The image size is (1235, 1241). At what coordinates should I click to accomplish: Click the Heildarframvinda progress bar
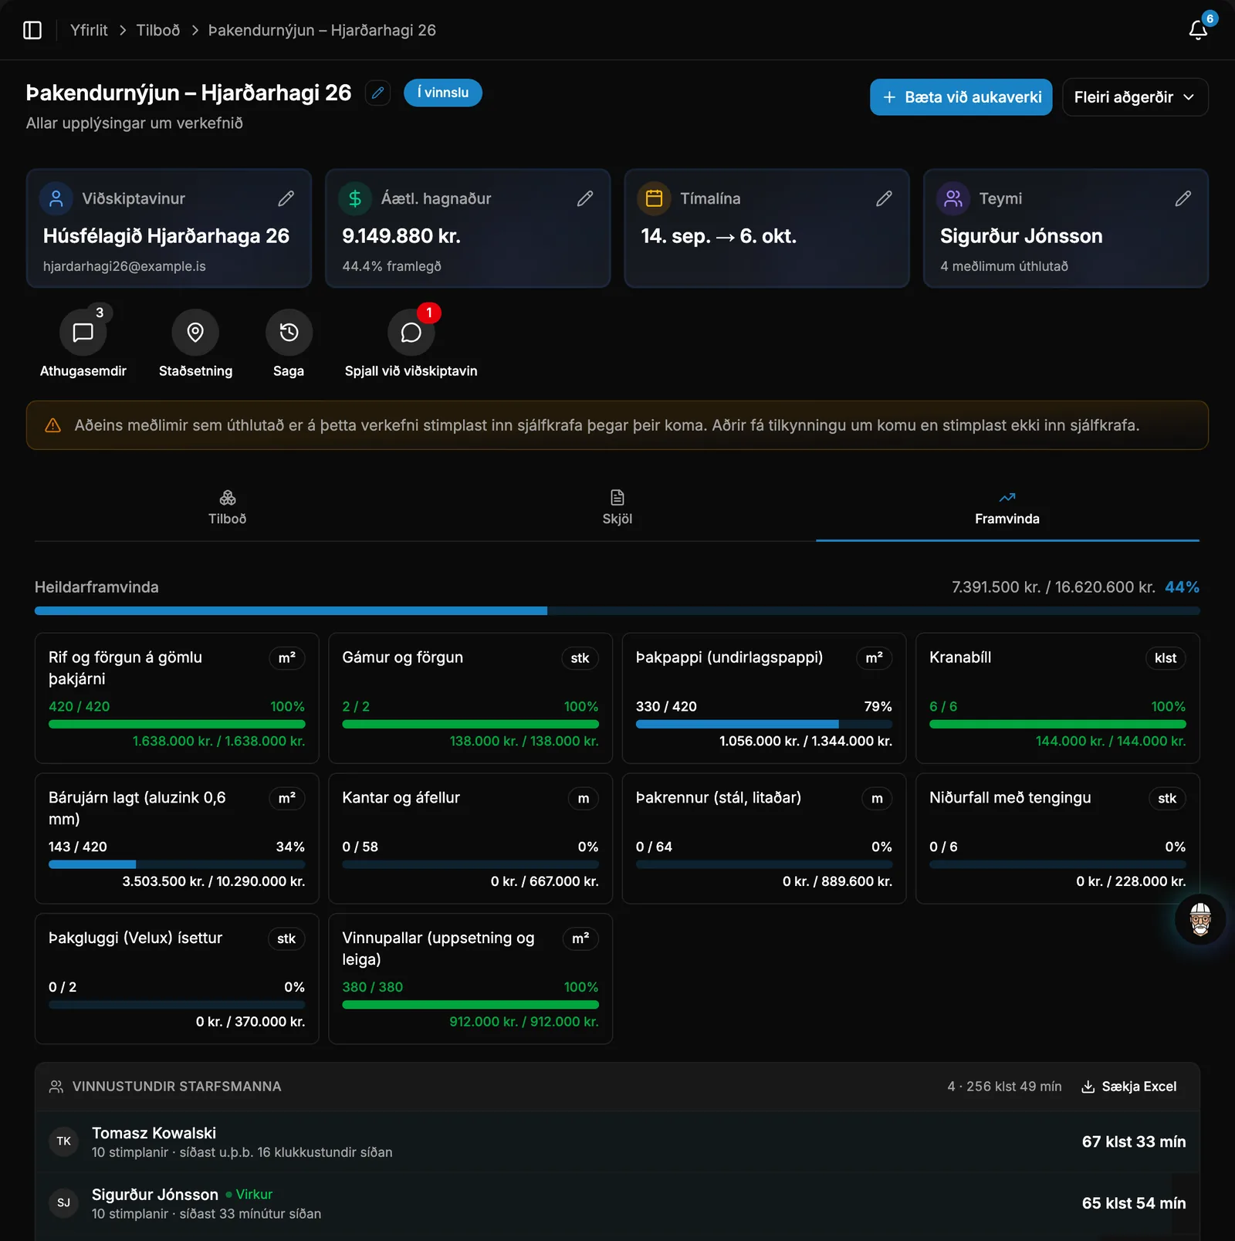[617, 611]
